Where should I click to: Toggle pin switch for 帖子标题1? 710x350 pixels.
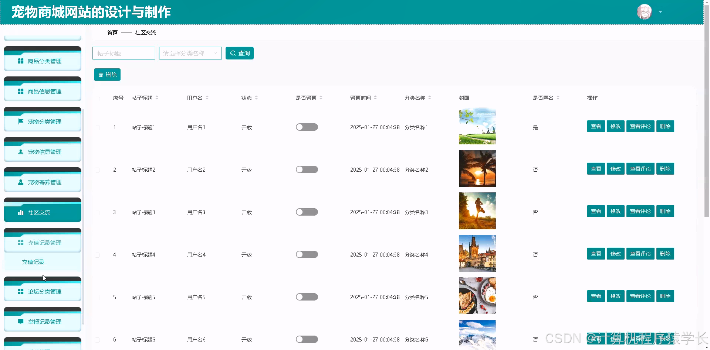[x=307, y=127]
